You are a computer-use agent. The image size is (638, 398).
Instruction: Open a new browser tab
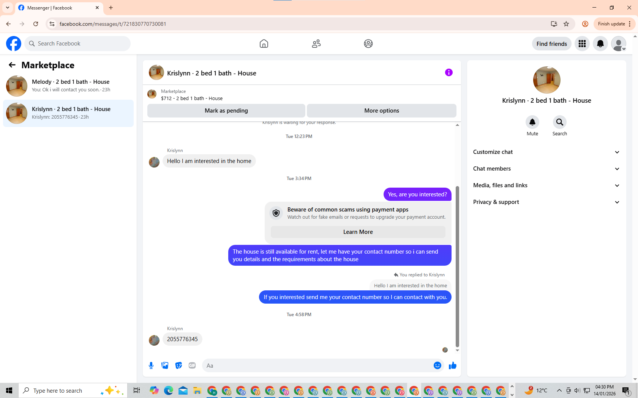111,8
